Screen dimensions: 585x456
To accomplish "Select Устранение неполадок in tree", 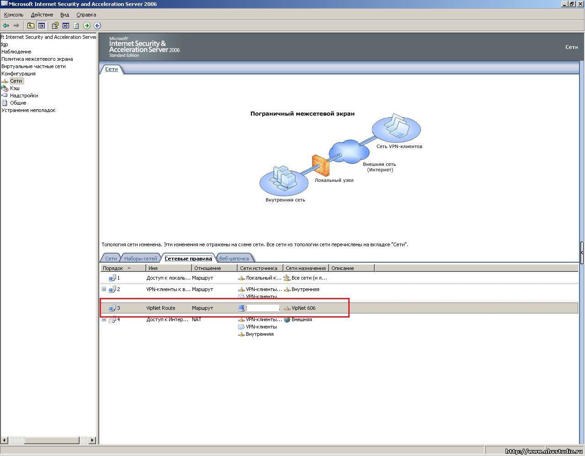I will [28, 110].
